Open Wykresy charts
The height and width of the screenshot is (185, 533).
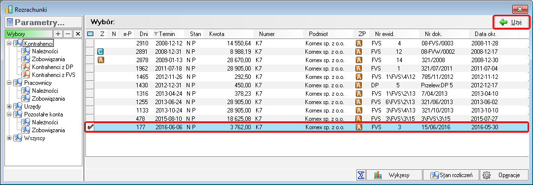click(394, 175)
